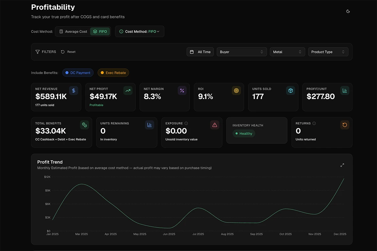Viewport: 377px width, 251px height.
Task: Expand the Profit Trend chart to fullscreen
Action: click(342, 165)
